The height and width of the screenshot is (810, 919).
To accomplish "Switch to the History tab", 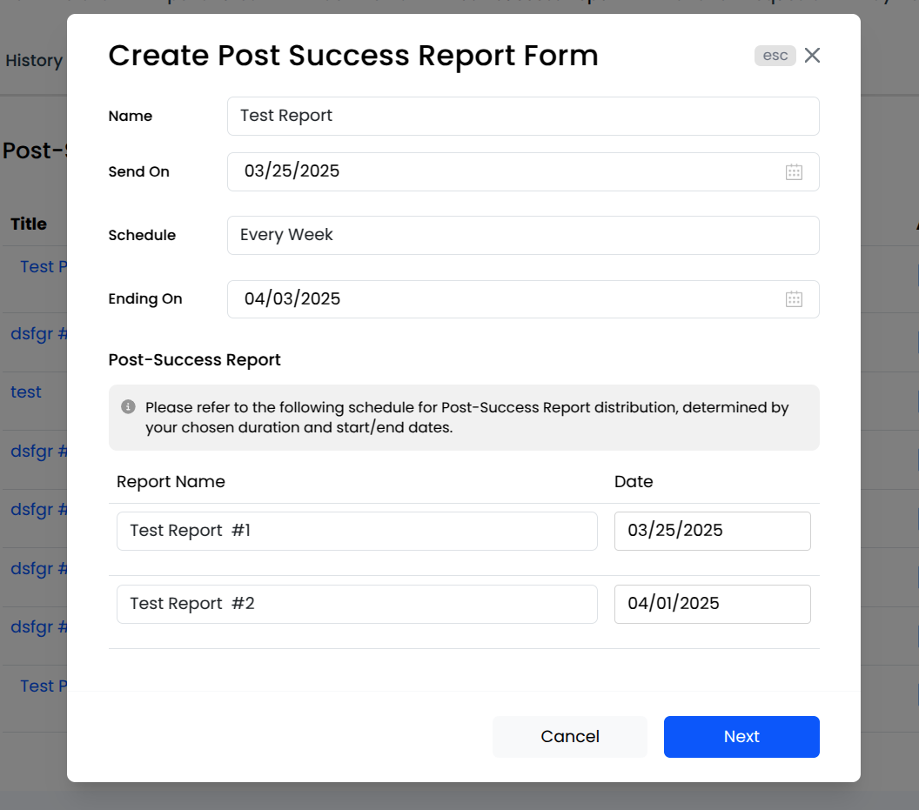I will click(34, 61).
